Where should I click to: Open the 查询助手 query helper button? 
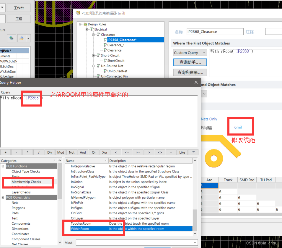pos(190,62)
